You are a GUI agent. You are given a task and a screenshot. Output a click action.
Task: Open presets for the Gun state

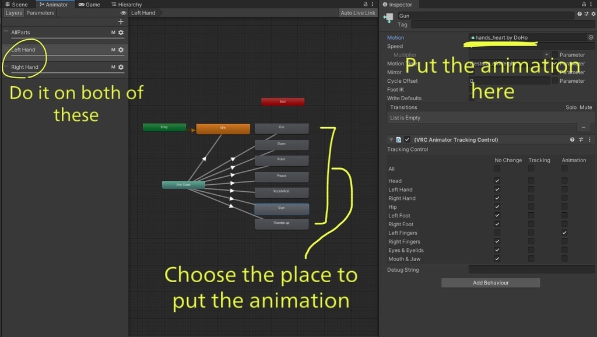587,14
